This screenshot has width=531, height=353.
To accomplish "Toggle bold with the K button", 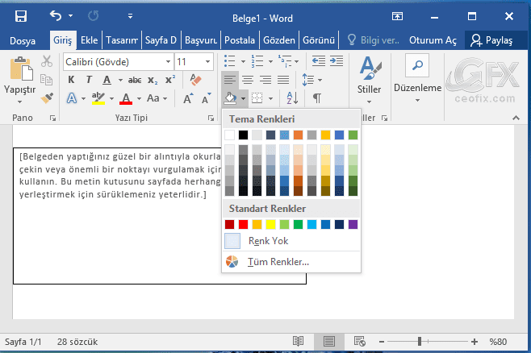I will coord(71,80).
